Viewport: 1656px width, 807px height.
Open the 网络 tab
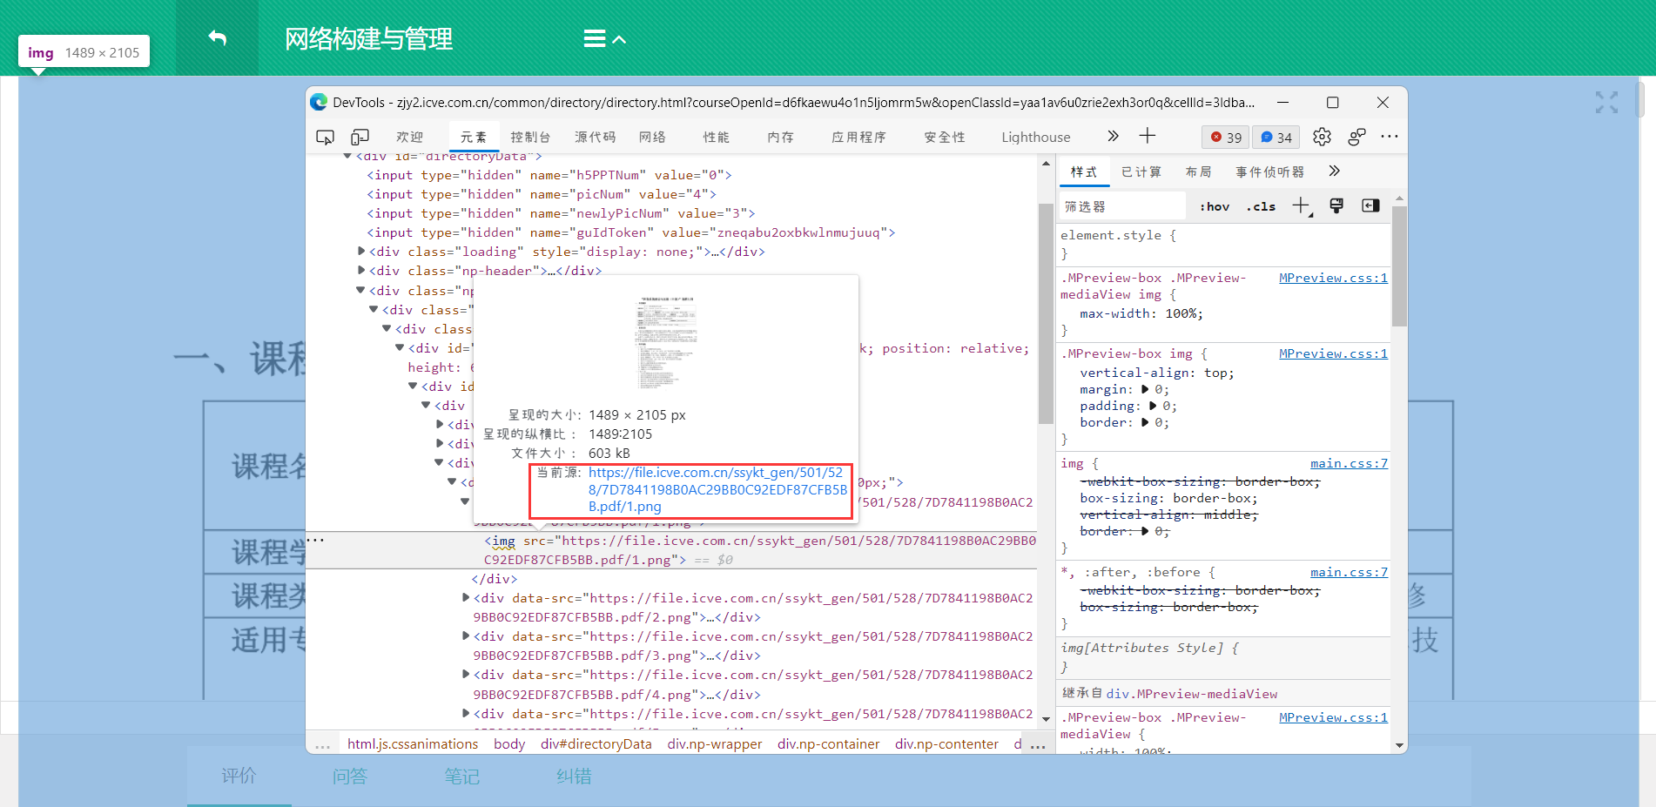pyautogui.click(x=652, y=137)
